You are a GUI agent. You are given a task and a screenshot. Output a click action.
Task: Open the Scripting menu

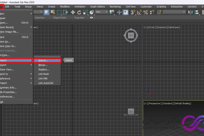pyautogui.click(x=161, y=7)
